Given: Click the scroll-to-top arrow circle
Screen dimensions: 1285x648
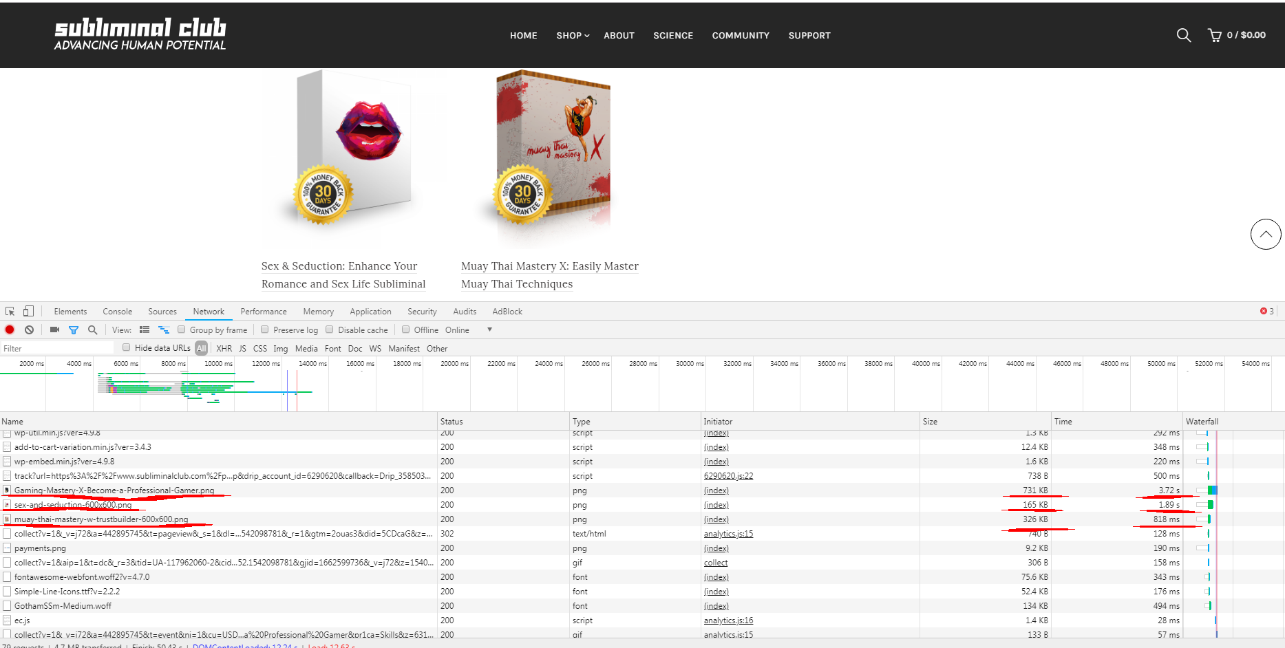Looking at the screenshot, I should [1265, 234].
